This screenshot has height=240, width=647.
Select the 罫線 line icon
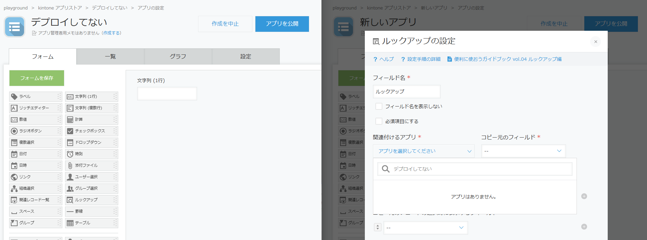70,212
